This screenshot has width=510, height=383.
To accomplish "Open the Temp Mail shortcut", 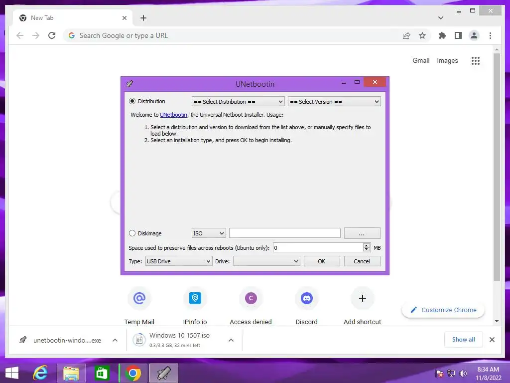I will [x=139, y=306].
